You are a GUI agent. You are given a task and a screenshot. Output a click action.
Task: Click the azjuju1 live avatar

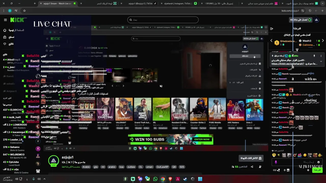pos(53,161)
